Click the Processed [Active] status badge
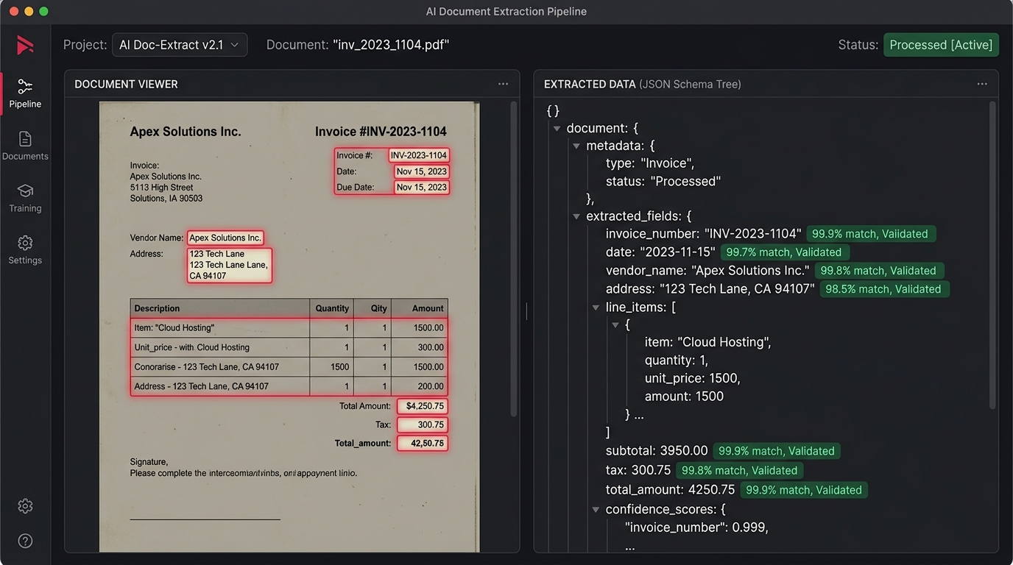This screenshot has height=565, width=1013. click(941, 45)
